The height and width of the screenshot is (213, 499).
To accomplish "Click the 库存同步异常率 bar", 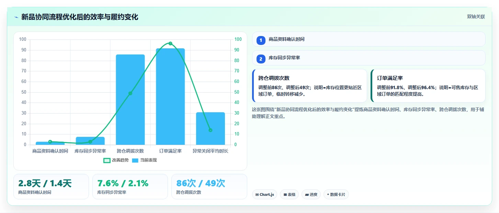I will (x=90, y=141).
